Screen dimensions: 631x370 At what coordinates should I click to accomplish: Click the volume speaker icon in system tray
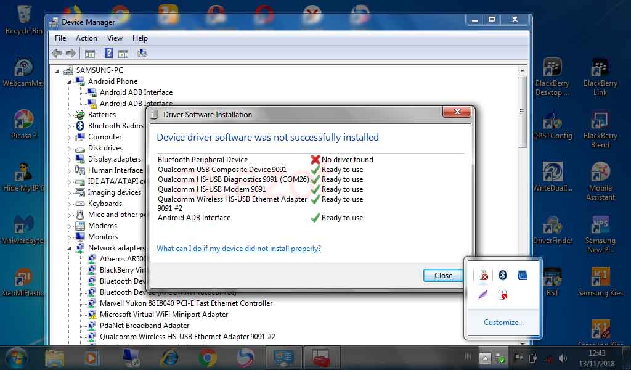click(x=563, y=358)
